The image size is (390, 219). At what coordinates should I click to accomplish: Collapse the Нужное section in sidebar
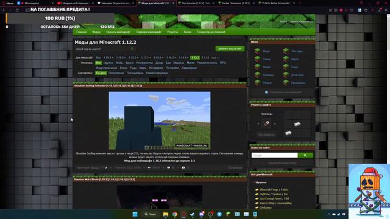[x=253, y=182]
